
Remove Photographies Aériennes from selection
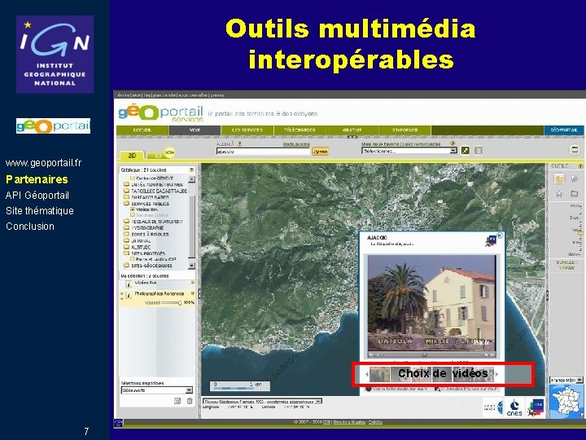193,293
